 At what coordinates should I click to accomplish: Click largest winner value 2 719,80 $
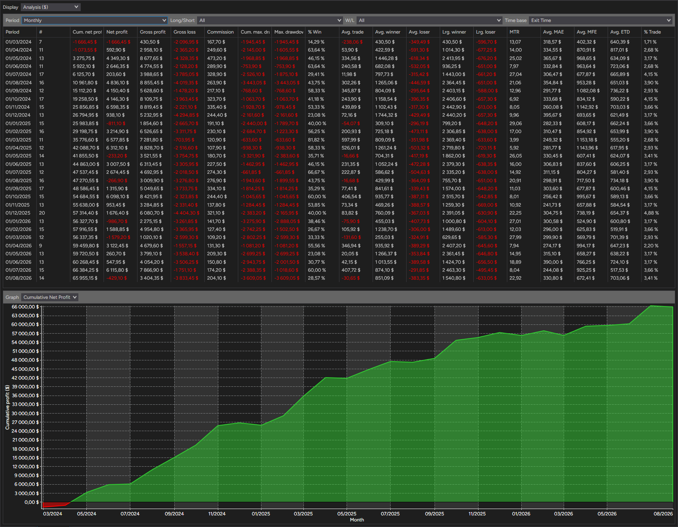454,148
